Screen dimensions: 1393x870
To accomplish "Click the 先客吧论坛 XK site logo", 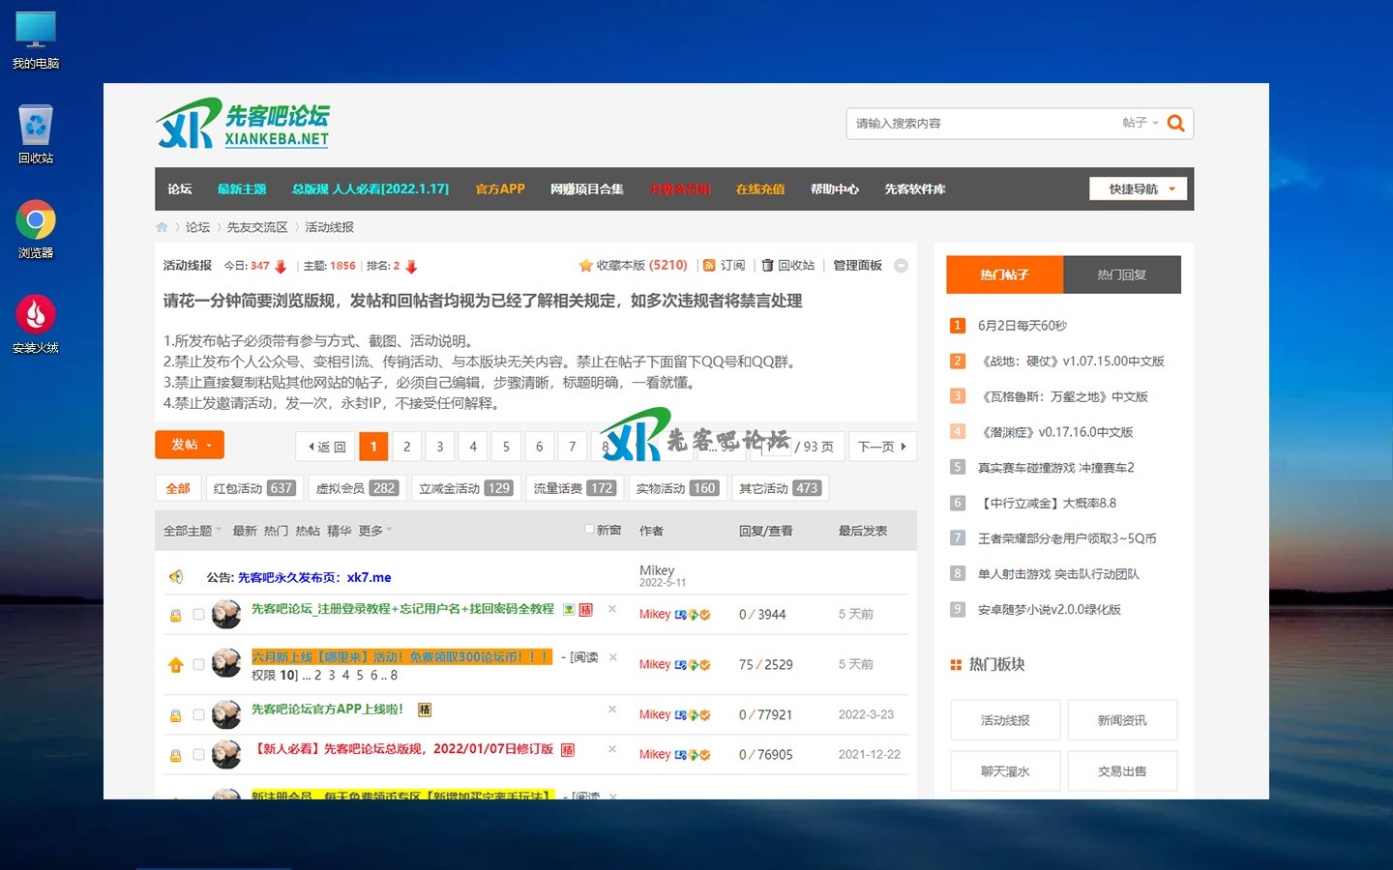I will pyautogui.click(x=243, y=125).
